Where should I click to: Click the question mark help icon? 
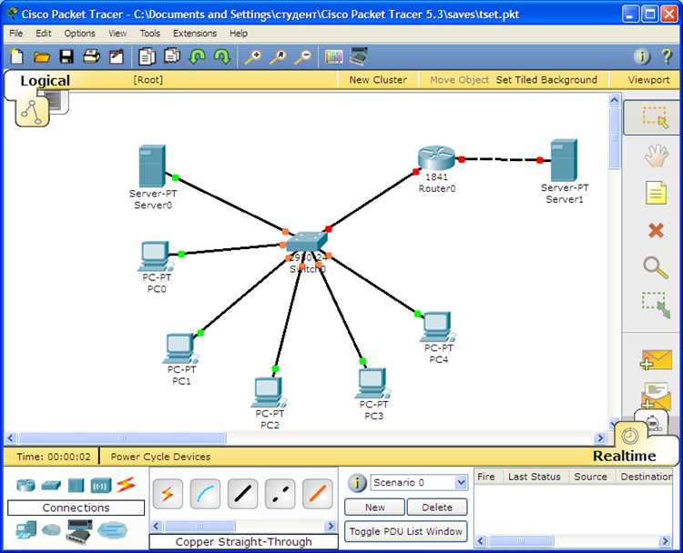(x=667, y=56)
